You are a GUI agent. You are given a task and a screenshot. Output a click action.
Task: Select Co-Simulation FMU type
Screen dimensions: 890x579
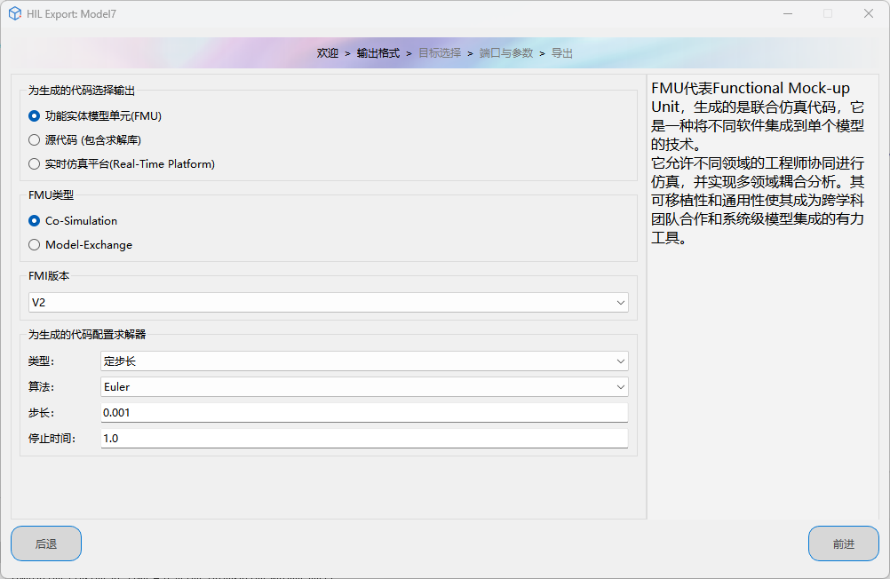coord(73,221)
